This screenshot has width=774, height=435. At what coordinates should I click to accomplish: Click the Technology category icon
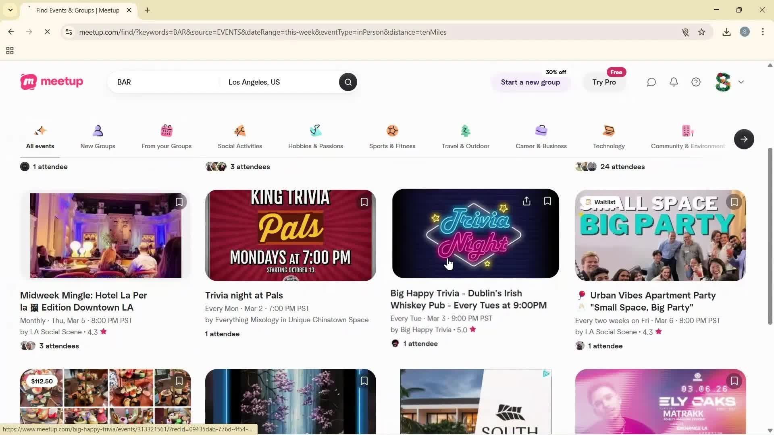click(609, 130)
